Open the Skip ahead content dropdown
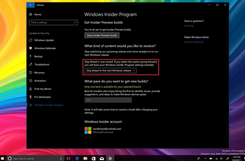 [x=110, y=71]
